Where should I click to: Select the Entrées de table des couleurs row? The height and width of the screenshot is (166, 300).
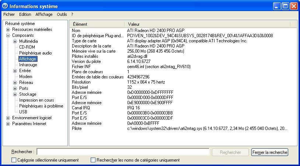[183, 77]
